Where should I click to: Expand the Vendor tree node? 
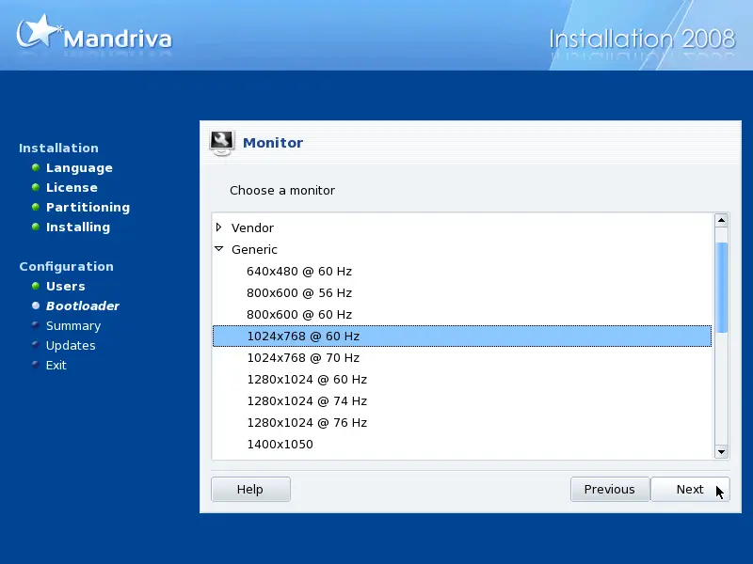219,227
